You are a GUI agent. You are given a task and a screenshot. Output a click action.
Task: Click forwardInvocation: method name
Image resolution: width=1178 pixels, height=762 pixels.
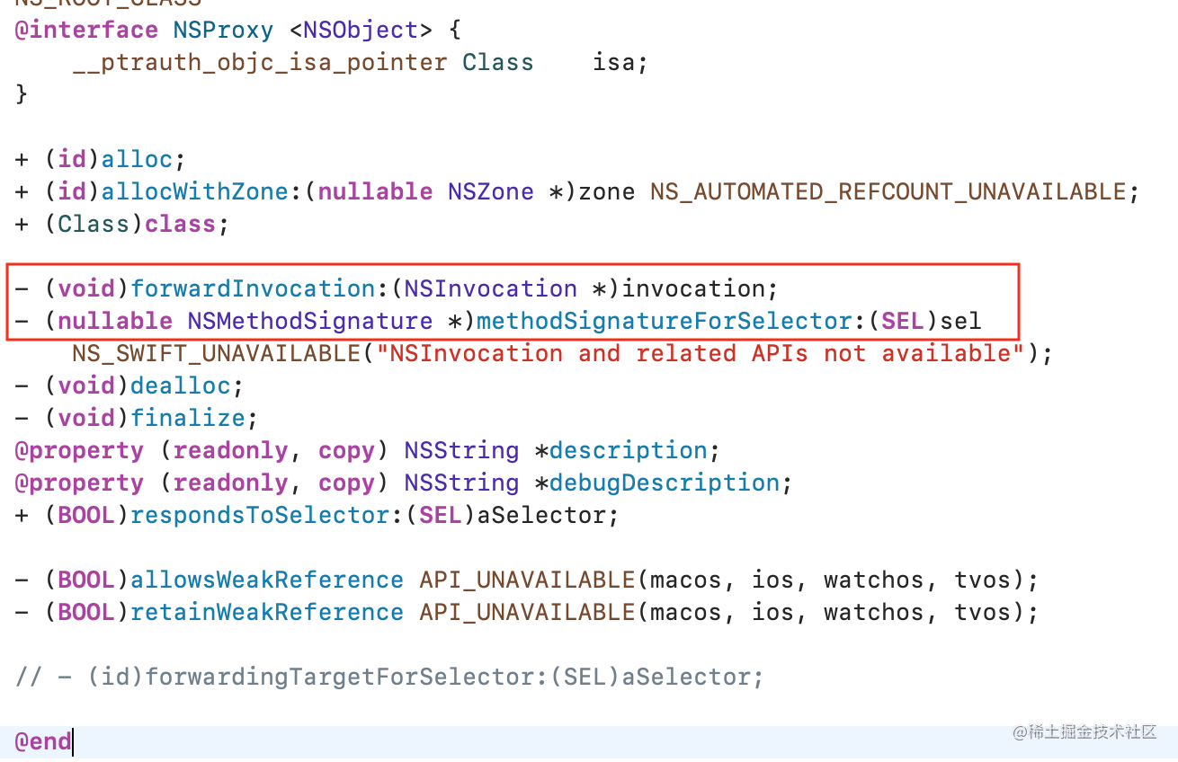[260, 288]
